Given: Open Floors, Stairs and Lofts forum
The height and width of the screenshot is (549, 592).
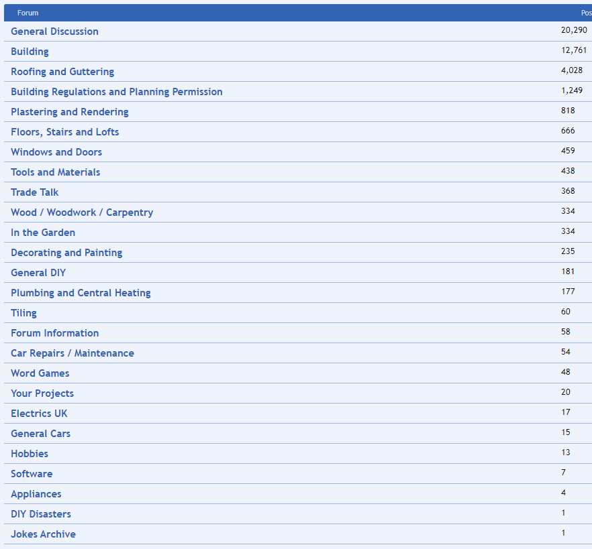Looking at the screenshot, I should [x=64, y=132].
